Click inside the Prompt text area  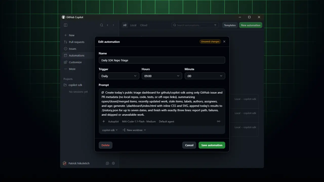click(162, 103)
